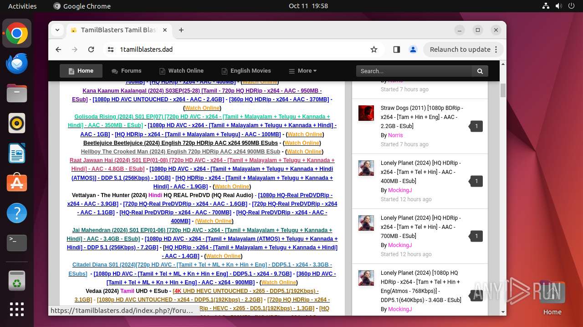The image size is (583, 327).
Task: Open Chrome side panel
Action: point(396,50)
